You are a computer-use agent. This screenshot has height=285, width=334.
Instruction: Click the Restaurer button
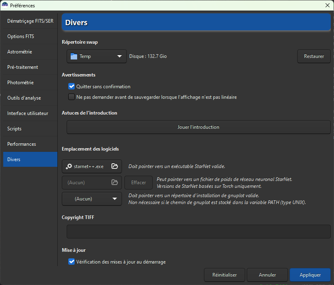314,56
